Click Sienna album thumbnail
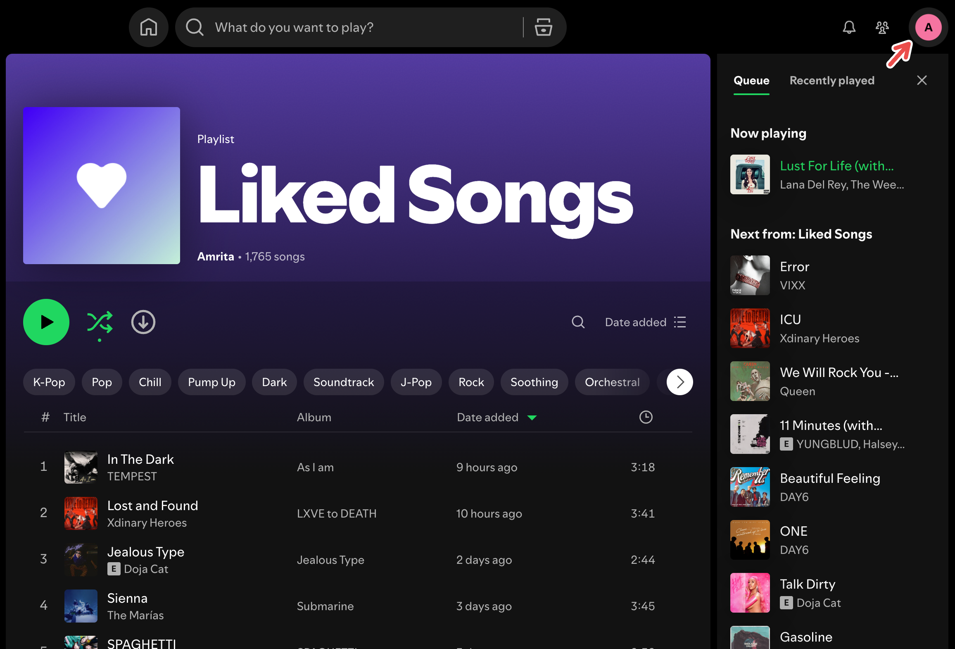 pos(81,606)
